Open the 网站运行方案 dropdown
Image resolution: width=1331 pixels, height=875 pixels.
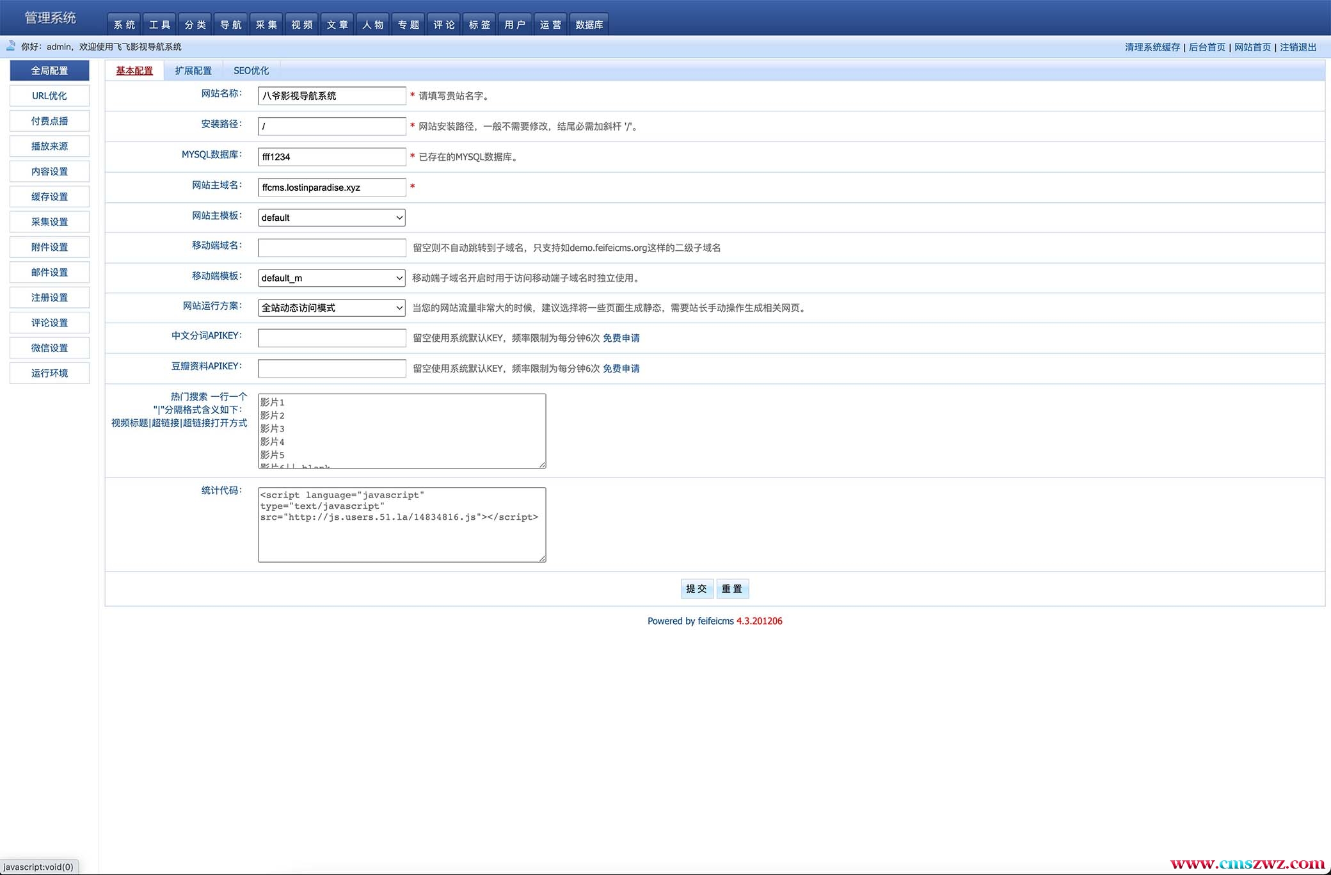point(331,308)
